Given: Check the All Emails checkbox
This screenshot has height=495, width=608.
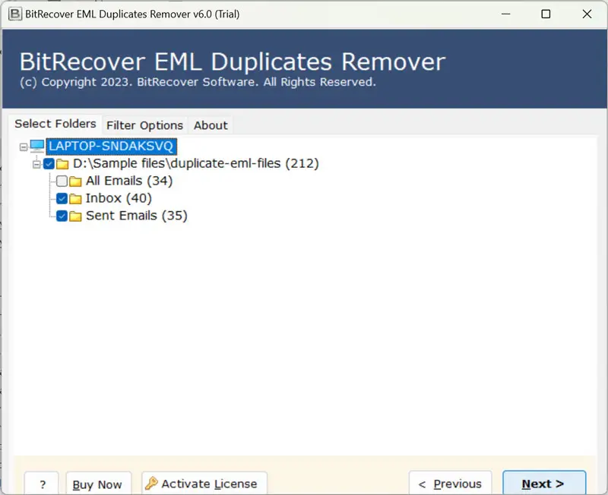Looking at the screenshot, I should tap(62, 181).
